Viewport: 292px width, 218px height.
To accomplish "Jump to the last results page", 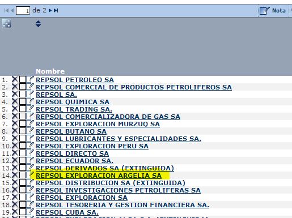I will click(56, 10).
